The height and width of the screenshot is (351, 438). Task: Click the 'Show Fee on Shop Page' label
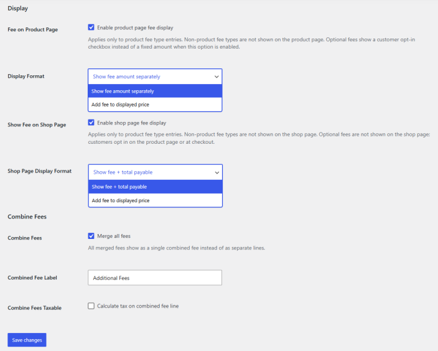click(x=37, y=125)
